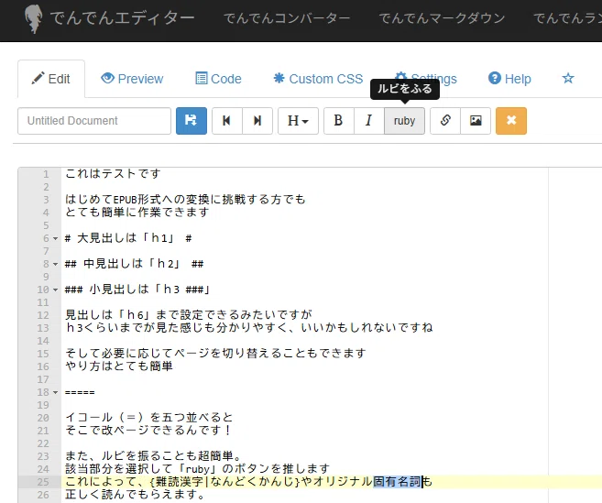This screenshot has height=503, width=602.
Task: Click the selected word '固有名詞' on line 25
Action: 398,482
